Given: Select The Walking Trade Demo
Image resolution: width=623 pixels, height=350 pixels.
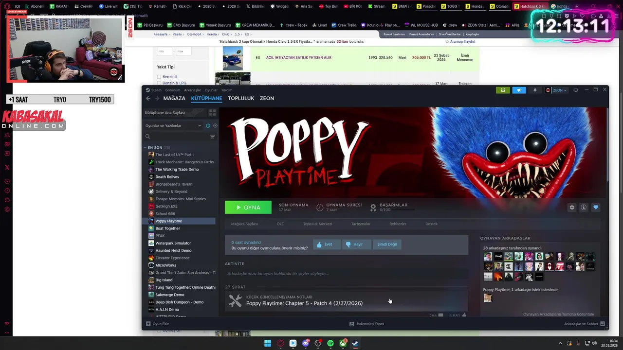Looking at the screenshot, I should point(177,169).
